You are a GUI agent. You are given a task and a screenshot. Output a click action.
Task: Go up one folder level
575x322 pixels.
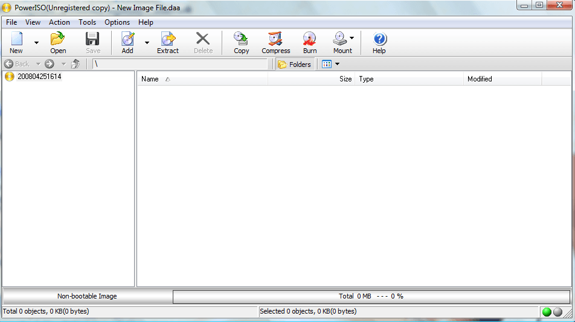tap(75, 64)
